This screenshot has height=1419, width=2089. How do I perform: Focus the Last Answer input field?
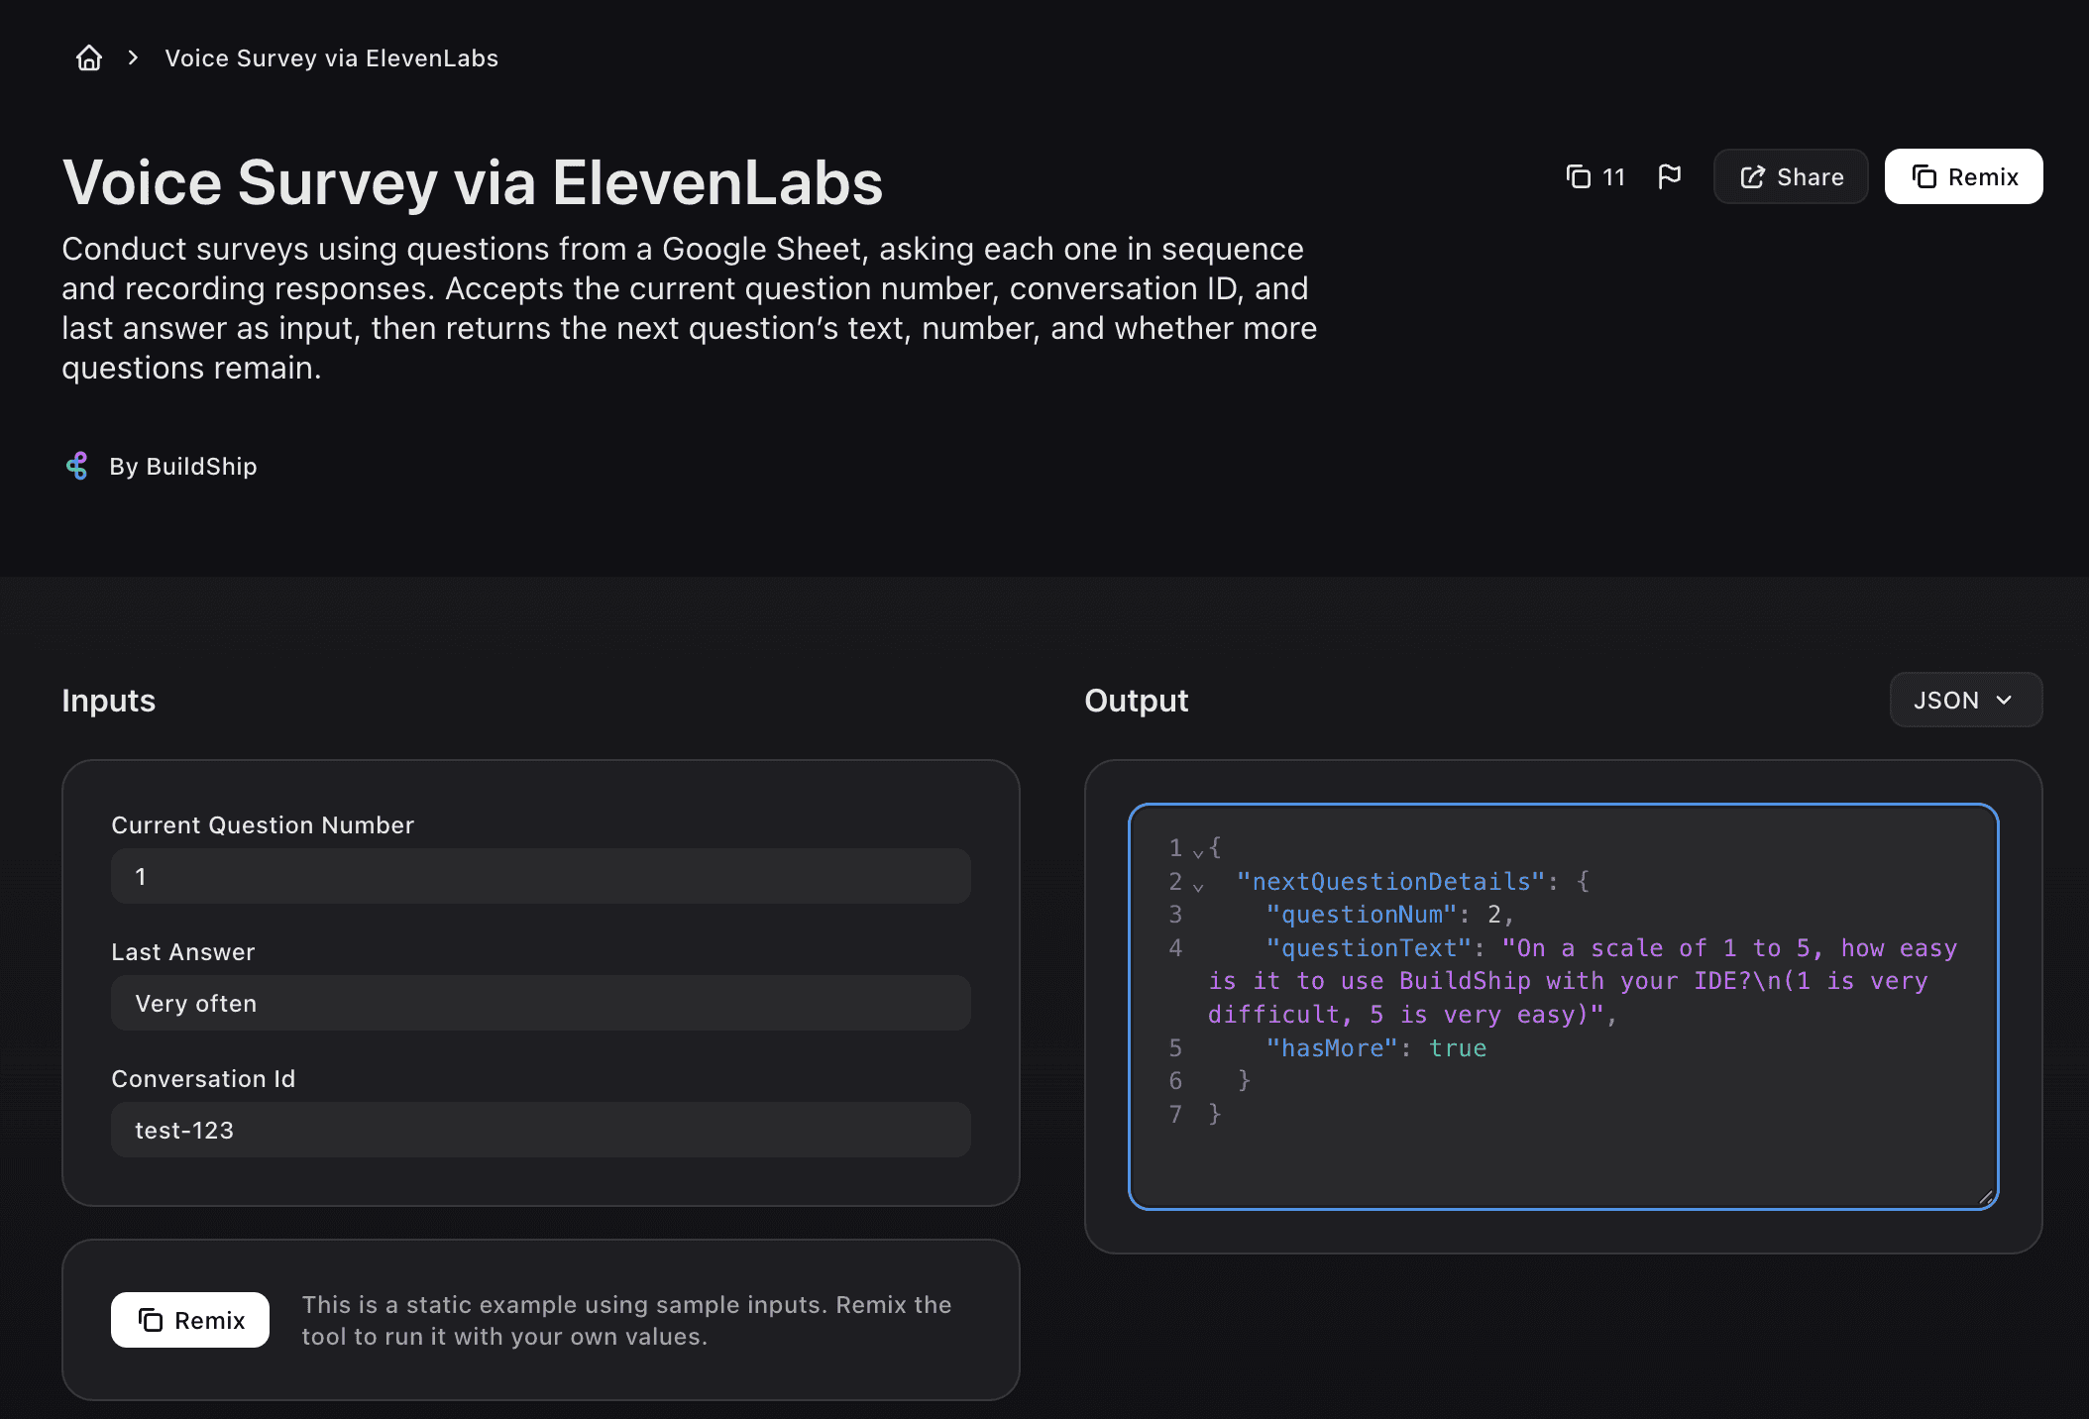click(x=541, y=1003)
